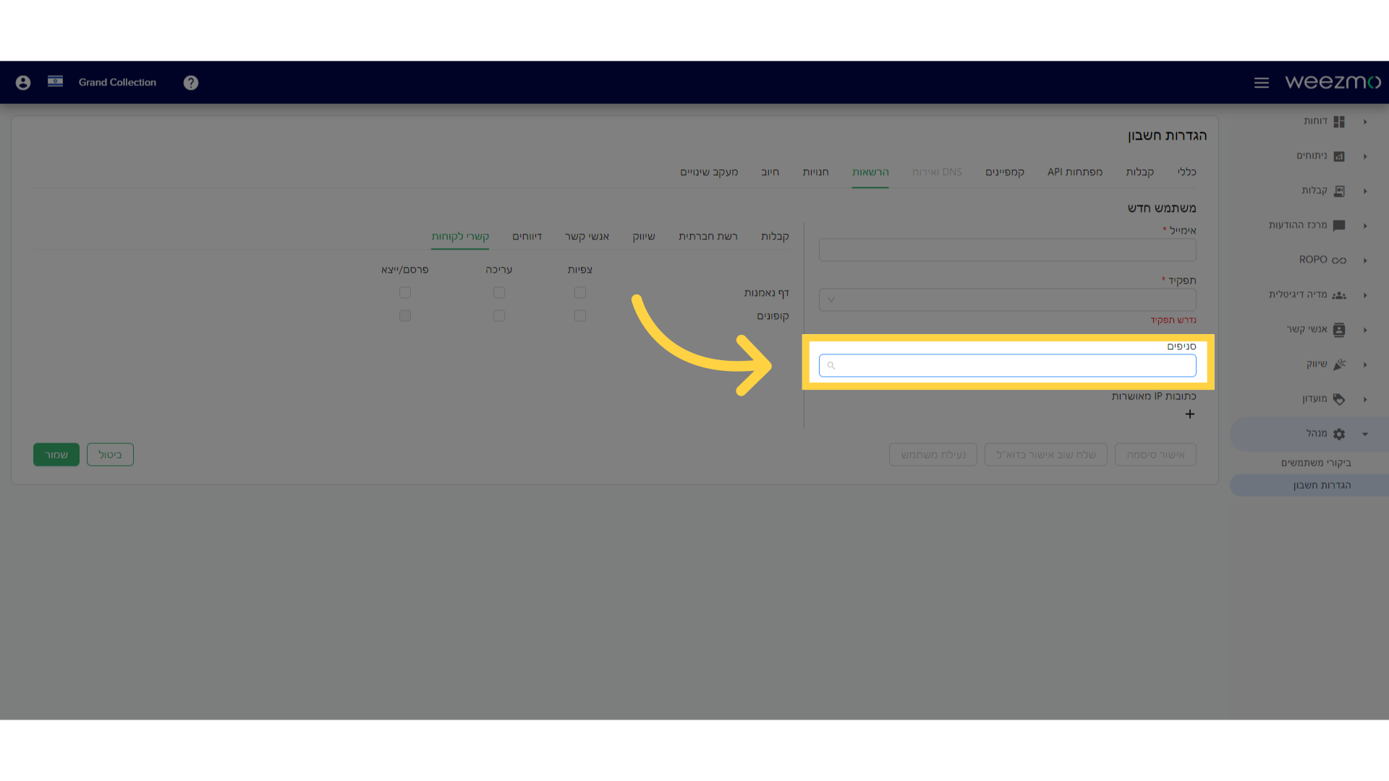Click the ביטול cancel button
Image resolution: width=1389 pixels, height=781 pixels.
pyautogui.click(x=110, y=455)
